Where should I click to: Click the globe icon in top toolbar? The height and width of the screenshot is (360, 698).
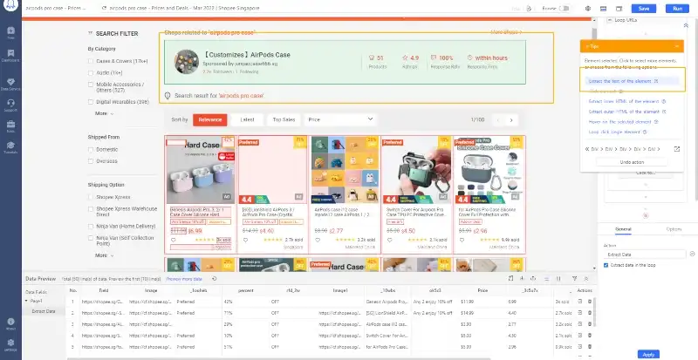[x=587, y=9]
